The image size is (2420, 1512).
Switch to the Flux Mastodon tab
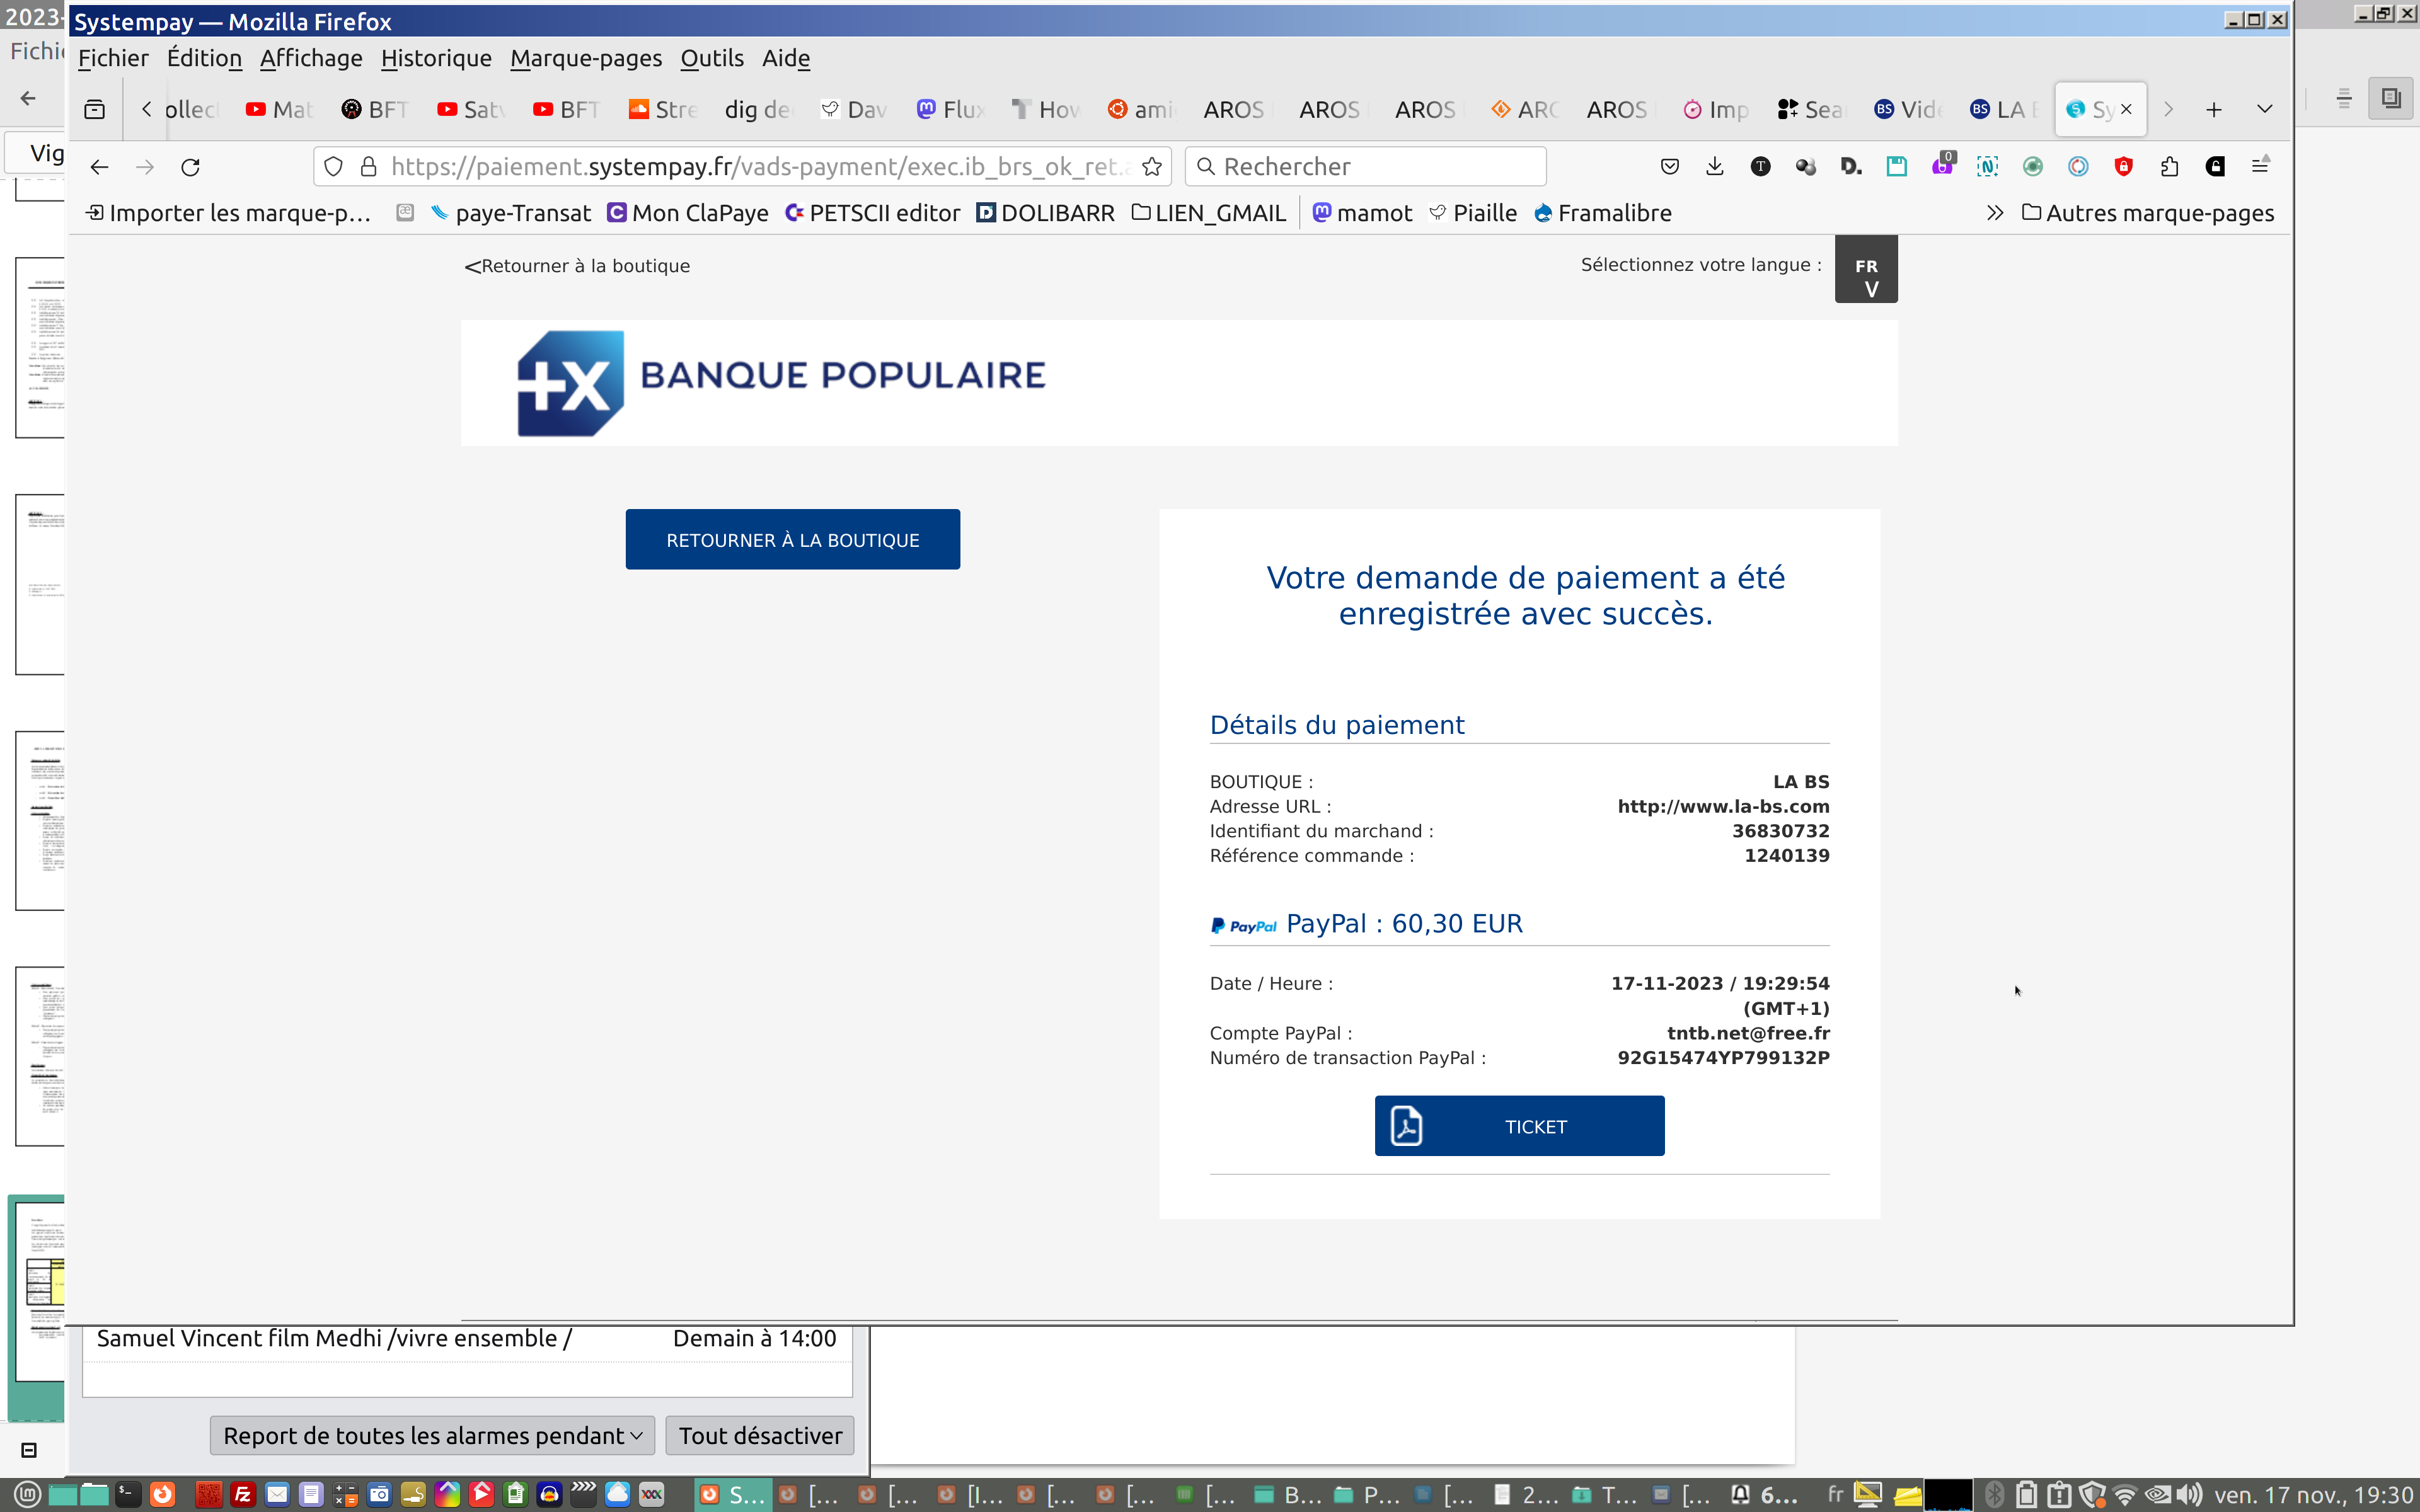(x=951, y=109)
